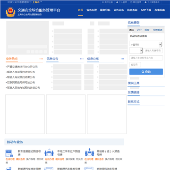Open 信息查询 navigation menu

coord(132,10)
